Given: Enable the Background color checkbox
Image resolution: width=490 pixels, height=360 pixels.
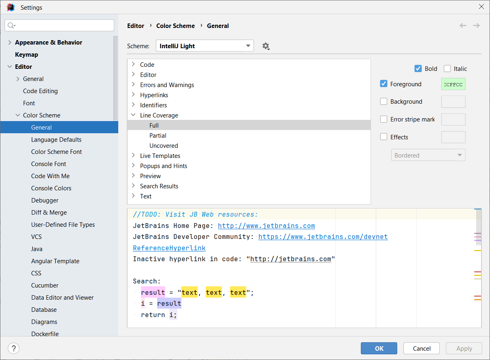Looking at the screenshot, I should click(x=384, y=102).
